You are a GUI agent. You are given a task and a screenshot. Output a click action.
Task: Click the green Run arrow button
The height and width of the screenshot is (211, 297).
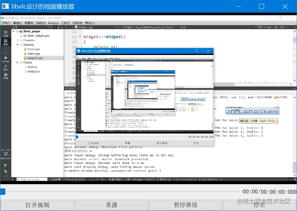[x=6, y=165]
